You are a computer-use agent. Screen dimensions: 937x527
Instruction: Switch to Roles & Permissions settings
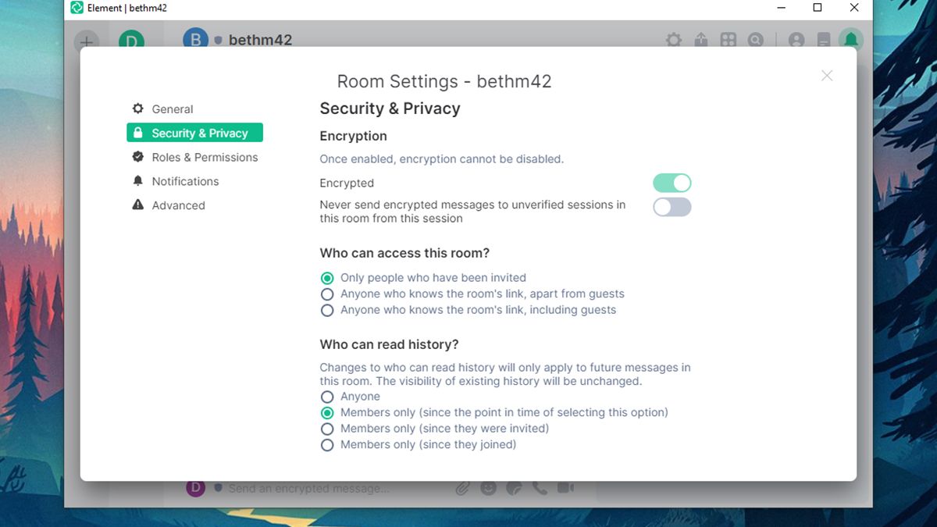pyautogui.click(x=205, y=157)
